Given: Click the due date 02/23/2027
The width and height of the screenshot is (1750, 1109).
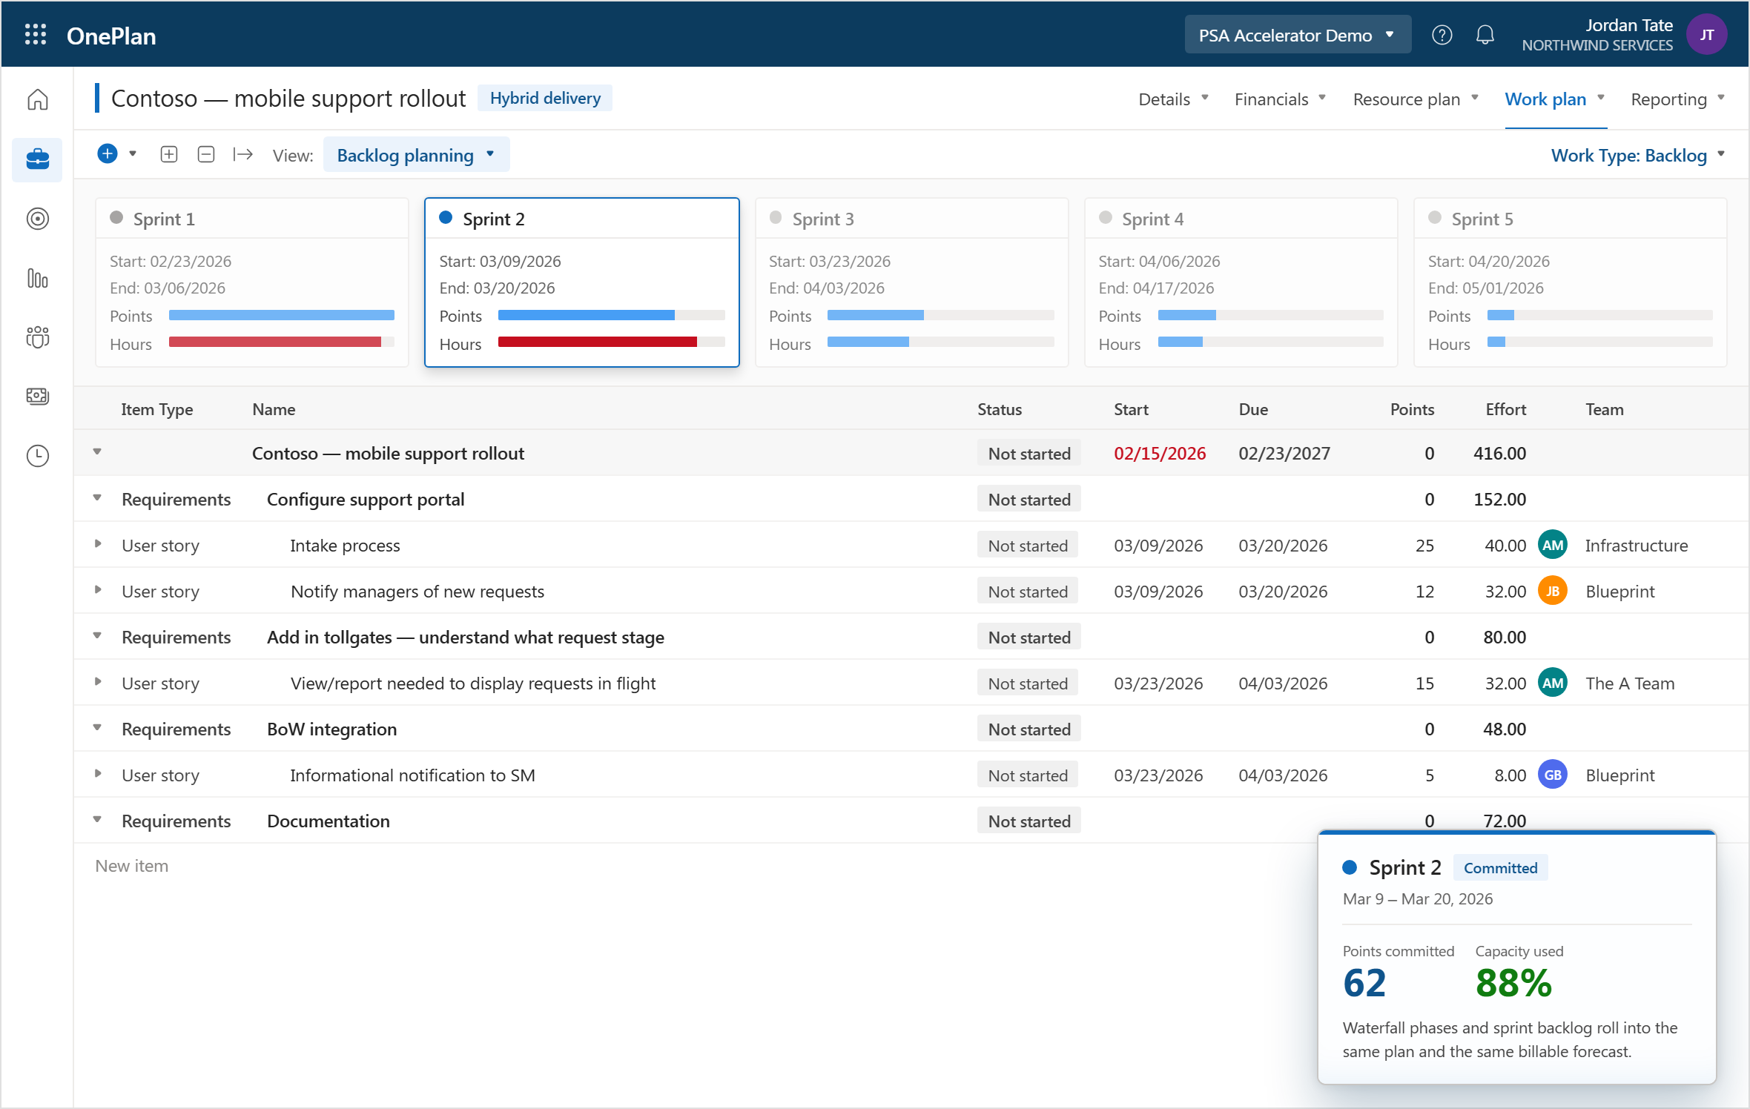Looking at the screenshot, I should pos(1284,453).
